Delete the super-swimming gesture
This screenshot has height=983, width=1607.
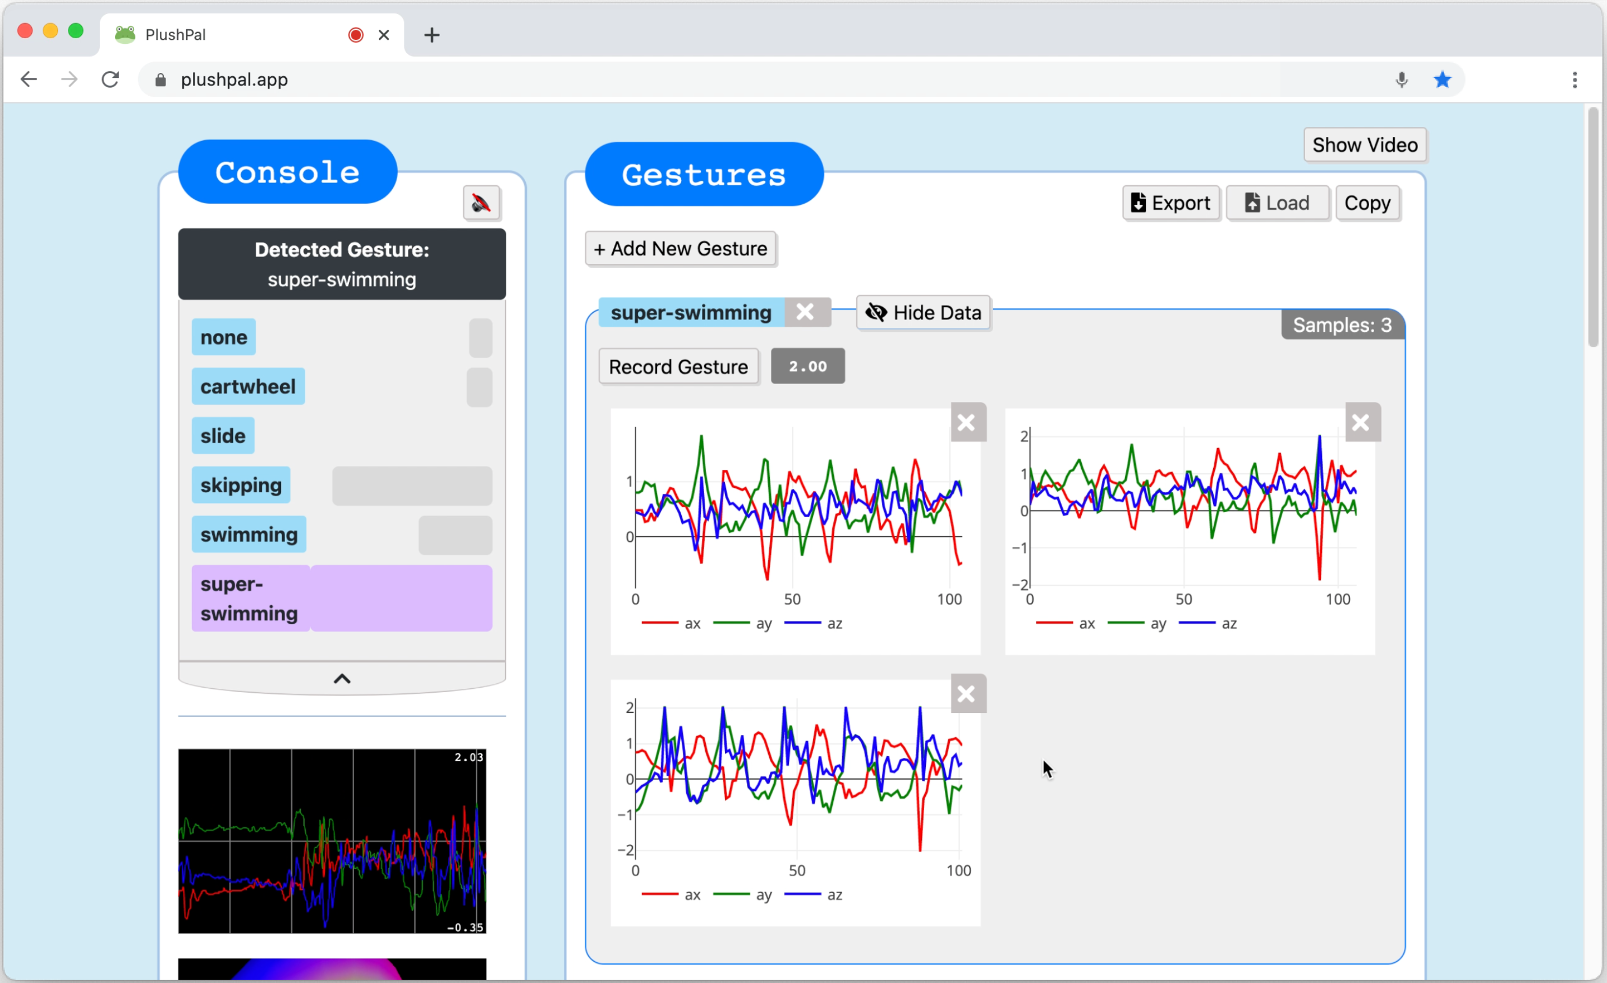pos(805,312)
